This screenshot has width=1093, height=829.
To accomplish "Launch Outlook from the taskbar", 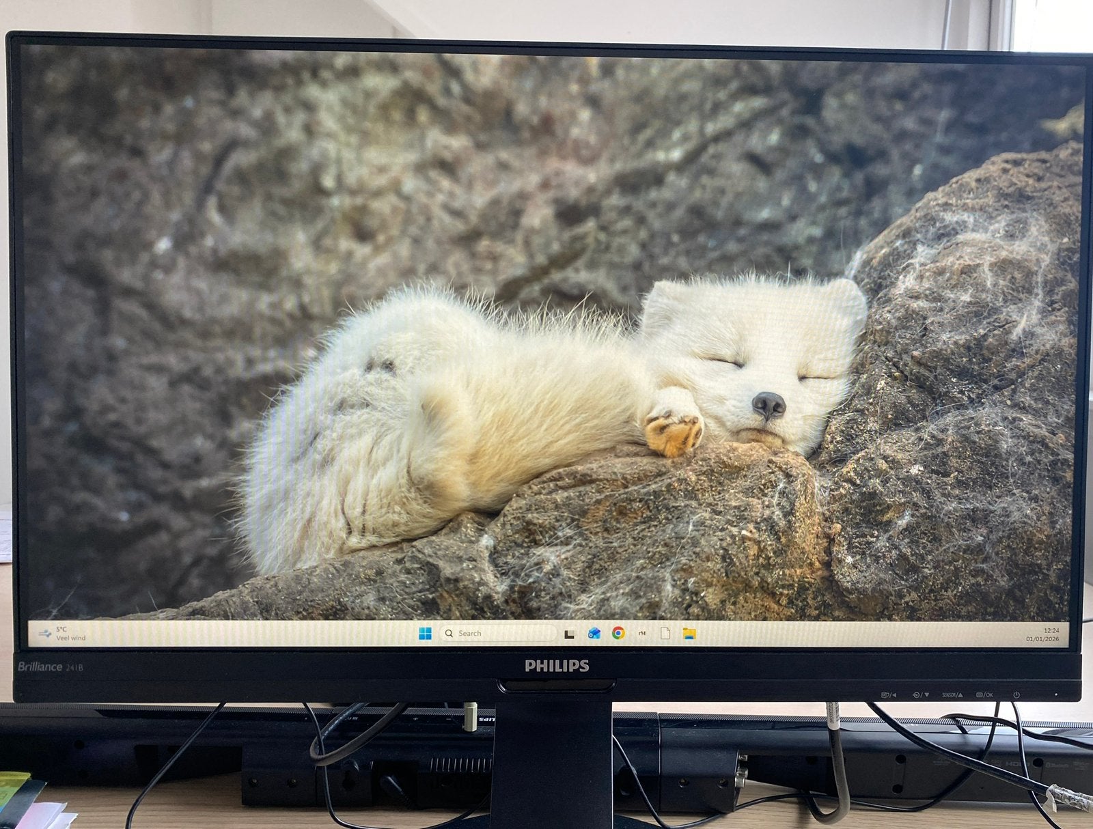I will coord(594,634).
